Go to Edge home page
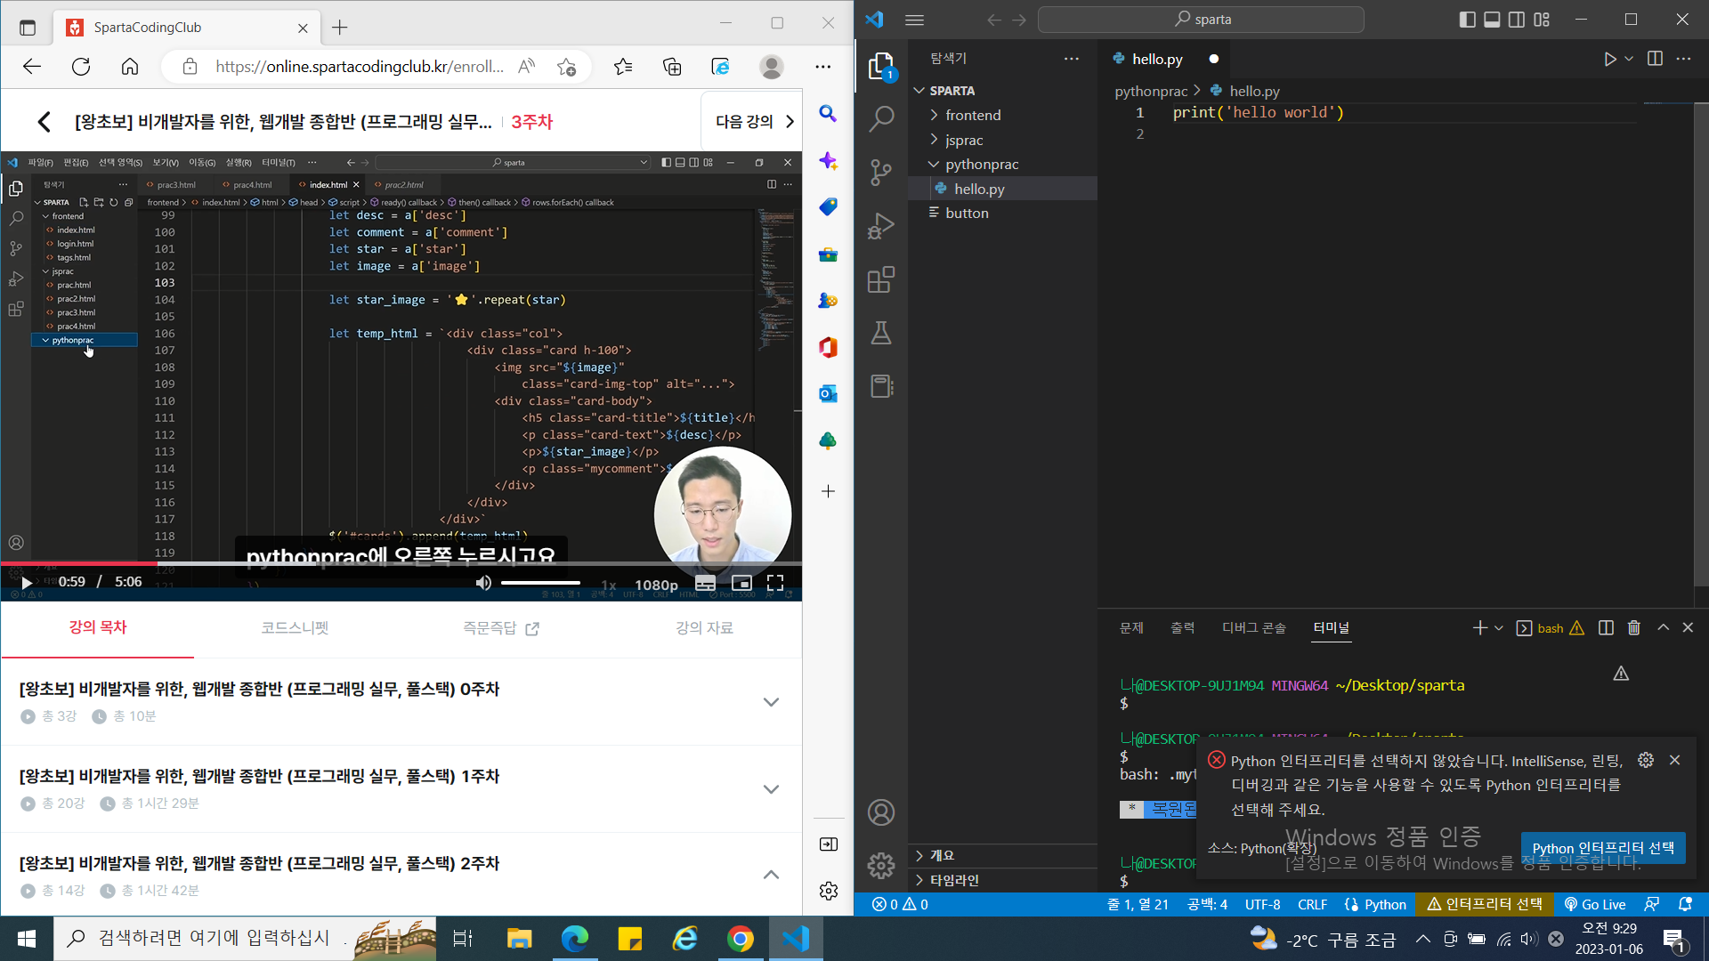The width and height of the screenshot is (1709, 961). (x=130, y=67)
